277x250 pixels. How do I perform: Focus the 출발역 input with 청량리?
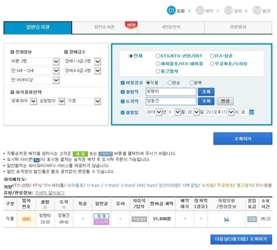[x=171, y=92]
